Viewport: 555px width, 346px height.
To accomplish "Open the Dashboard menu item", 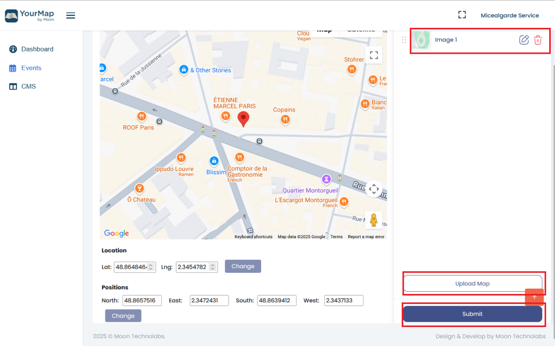I will [x=37, y=49].
